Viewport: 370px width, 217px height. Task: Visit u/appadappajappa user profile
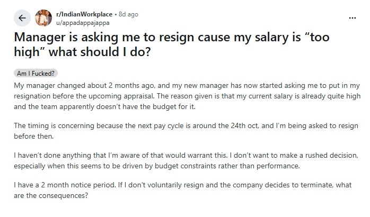click(83, 23)
